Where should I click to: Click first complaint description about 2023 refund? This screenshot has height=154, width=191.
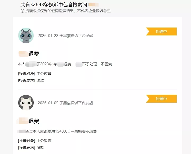(x=65, y=64)
